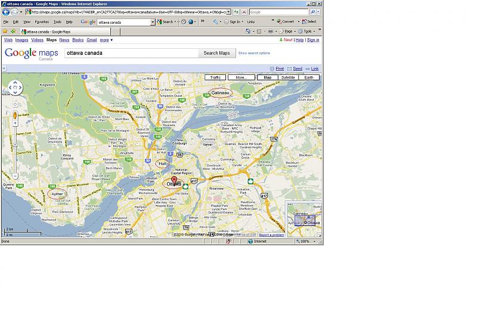Open the More… map layers dropdown

(x=241, y=77)
